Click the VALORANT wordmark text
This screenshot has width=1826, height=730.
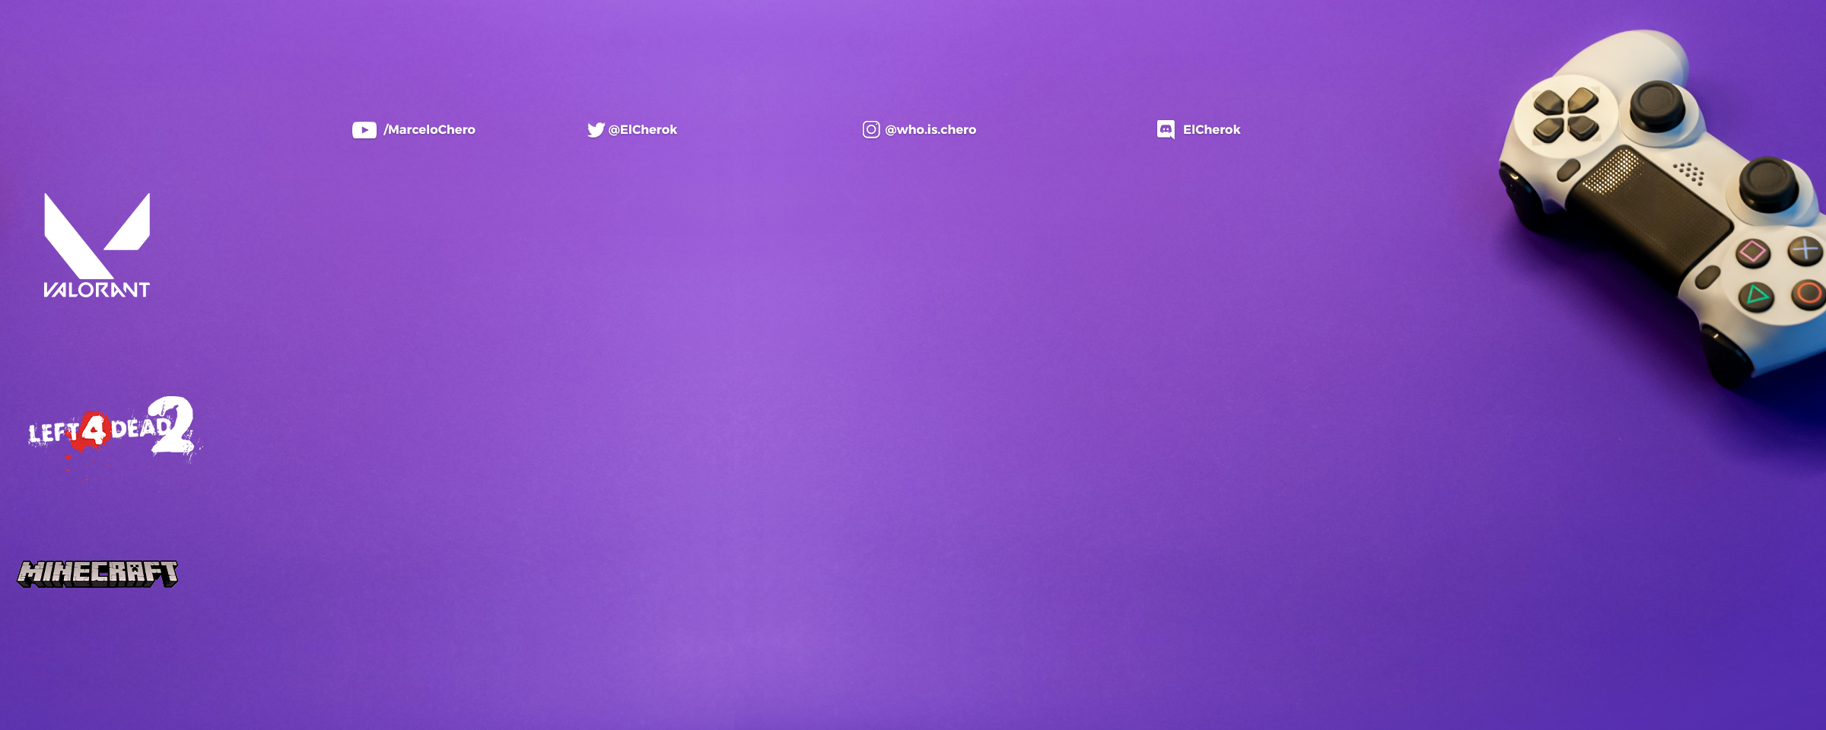[97, 290]
